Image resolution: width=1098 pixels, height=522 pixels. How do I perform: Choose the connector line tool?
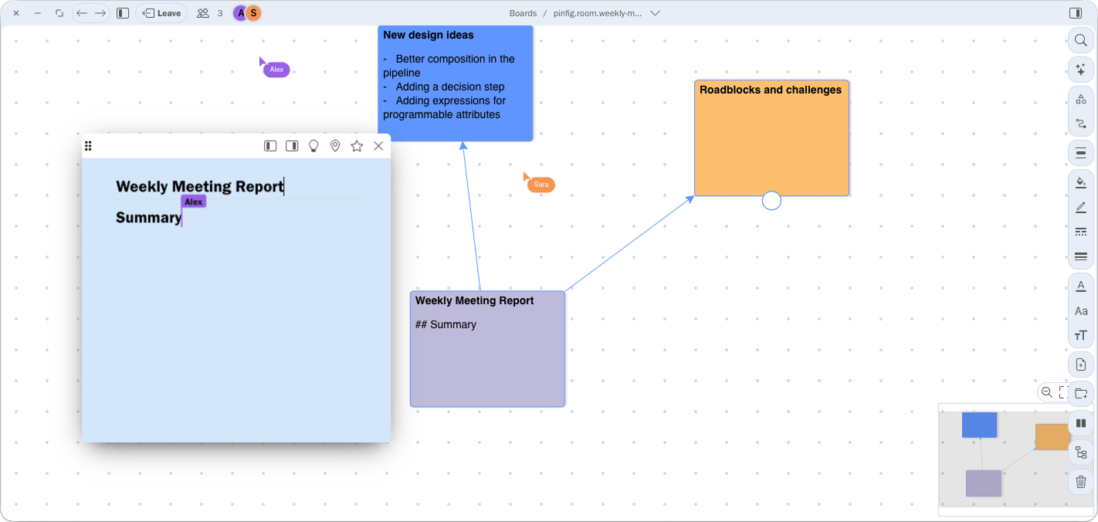point(1080,124)
